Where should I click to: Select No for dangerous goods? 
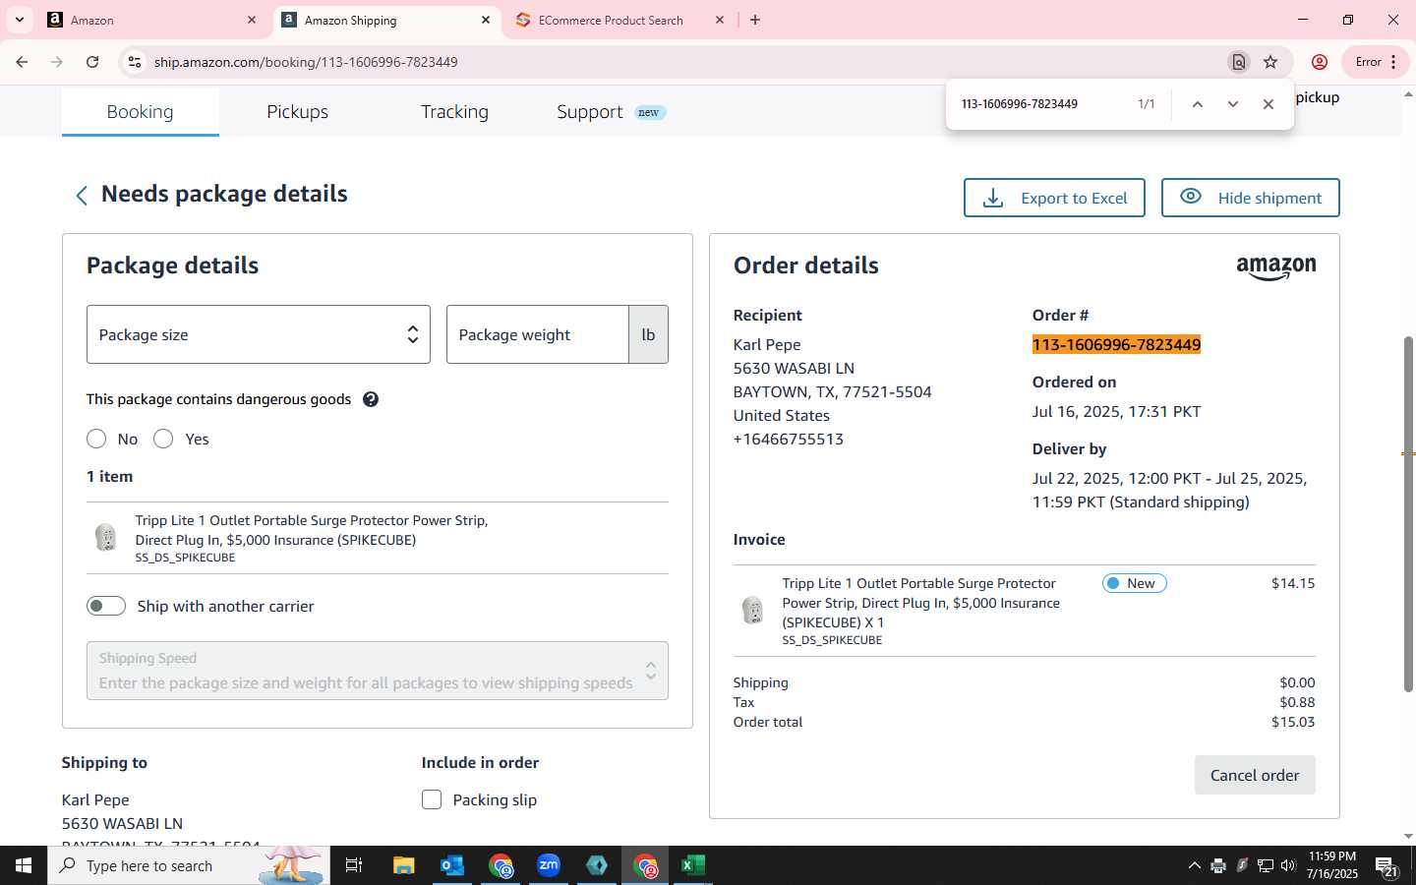pyautogui.click(x=96, y=439)
